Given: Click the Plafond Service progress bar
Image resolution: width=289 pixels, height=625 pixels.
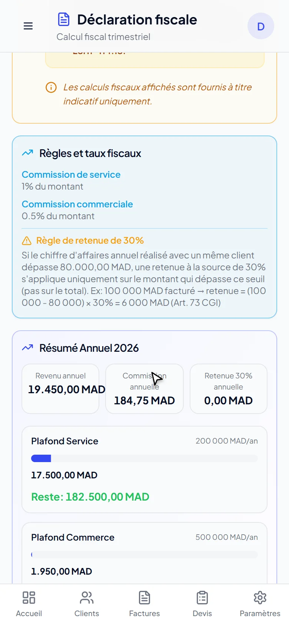Looking at the screenshot, I should pos(144,458).
